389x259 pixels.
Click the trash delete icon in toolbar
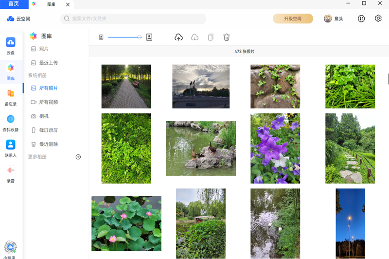click(227, 37)
